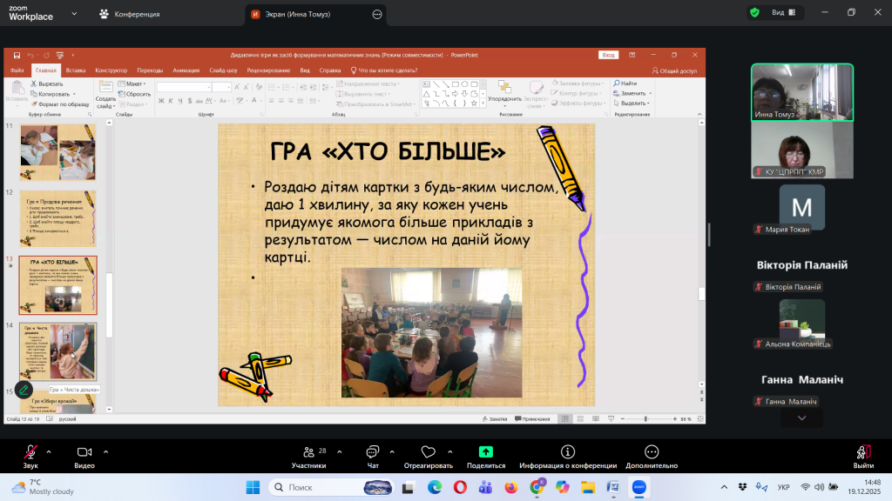892x501 pixels.
Task: Open the Participants panel
Action: (x=308, y=452)
